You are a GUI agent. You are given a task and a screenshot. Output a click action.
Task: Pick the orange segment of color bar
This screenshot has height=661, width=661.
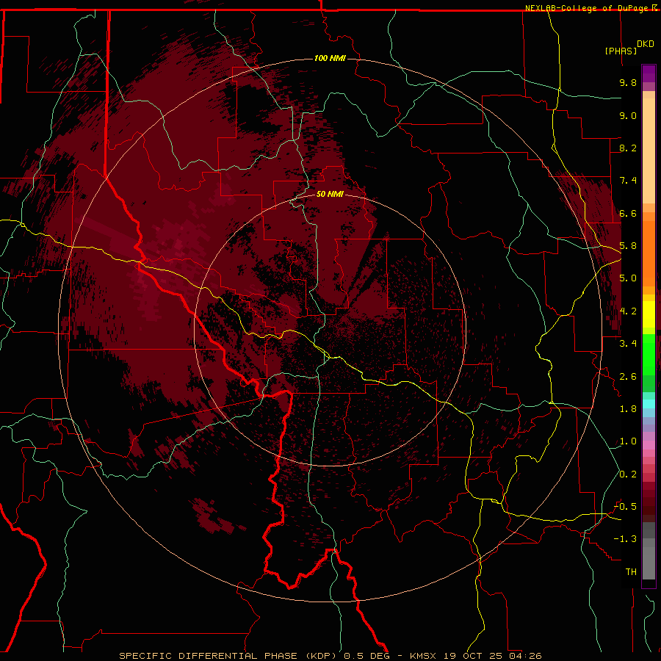[x=649, y=253]
